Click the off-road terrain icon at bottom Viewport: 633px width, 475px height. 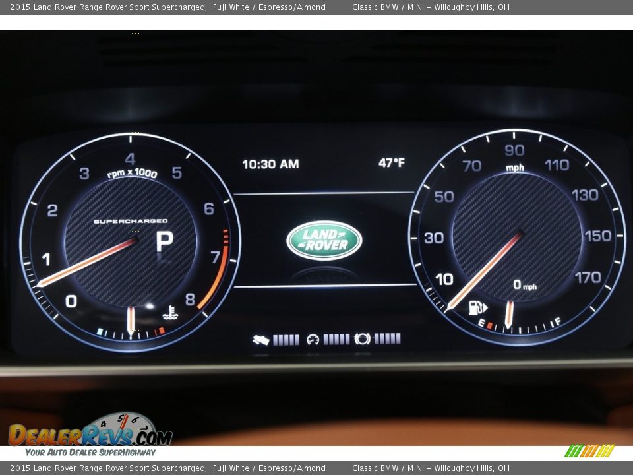click(261, 340)
